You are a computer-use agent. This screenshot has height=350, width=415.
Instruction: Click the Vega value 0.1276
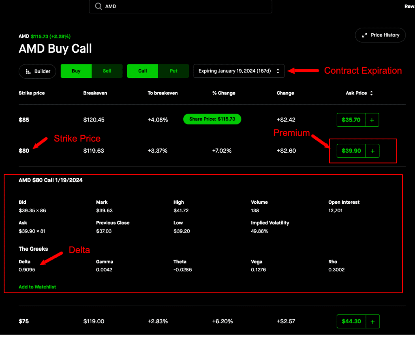[258, 270]
